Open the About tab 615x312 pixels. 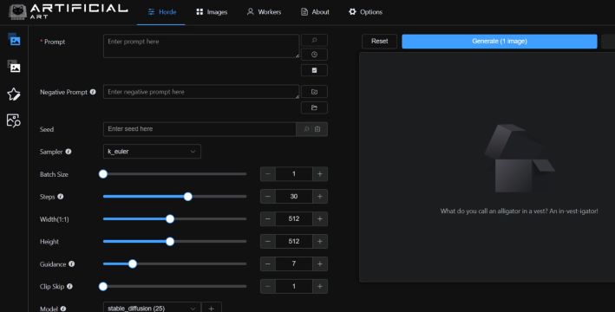[x=315, y=12]
